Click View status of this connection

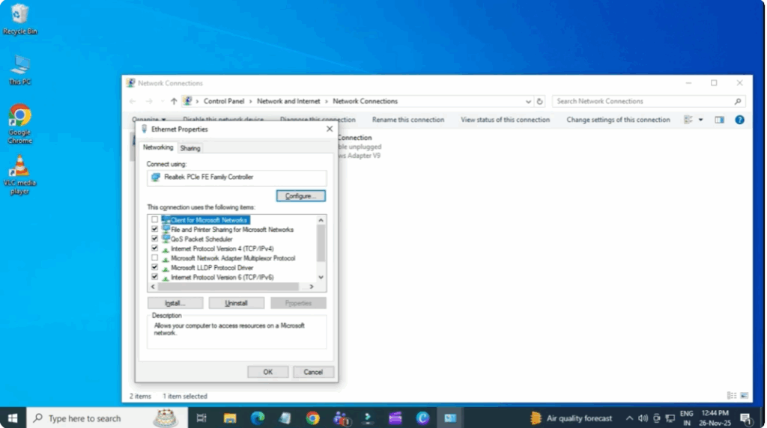coord(506,120)
